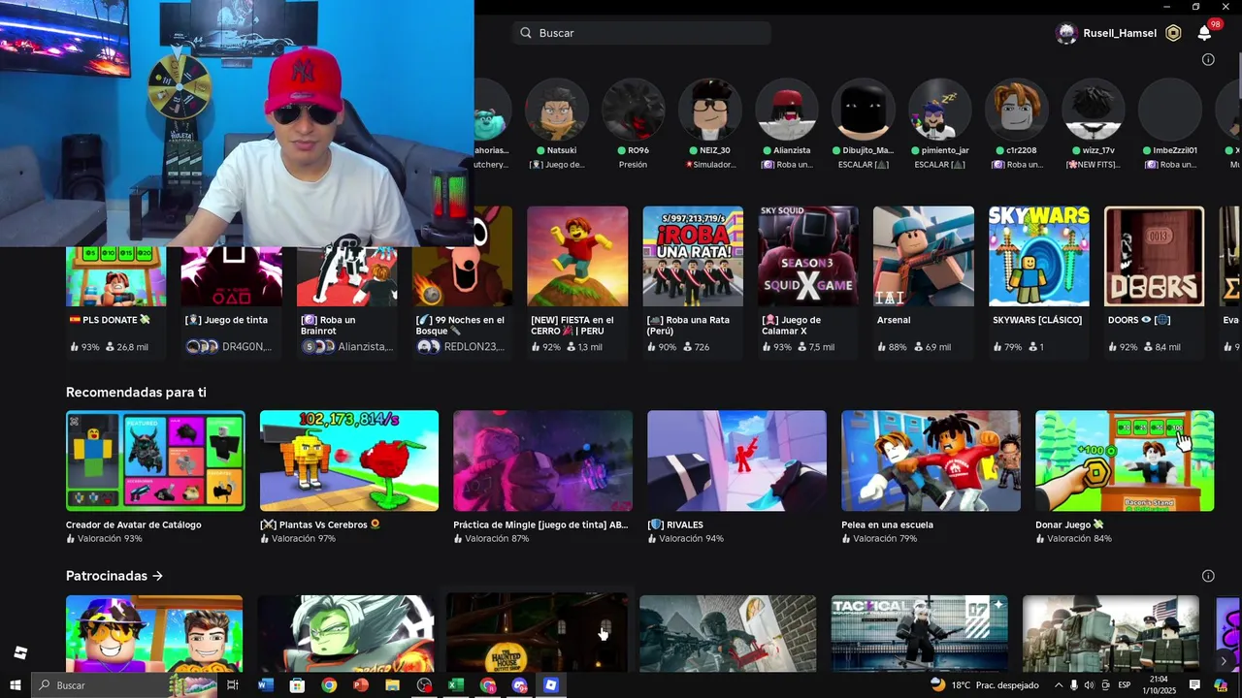
Task: Open PowerPoint from the taskbar
Action: click(360, 685)
